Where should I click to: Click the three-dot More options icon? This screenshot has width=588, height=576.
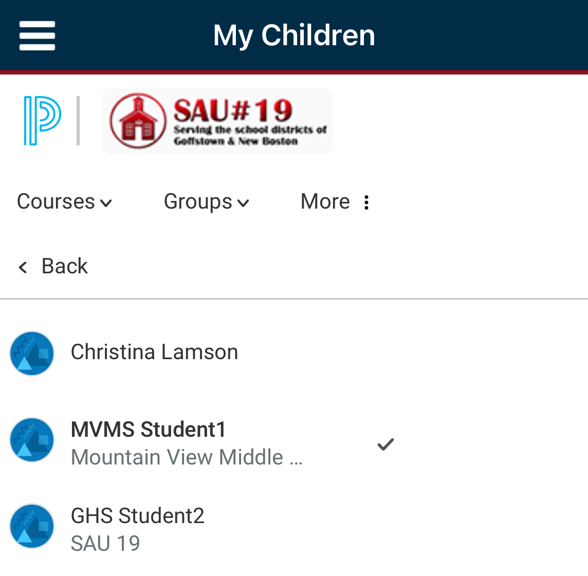click(366, 202)
